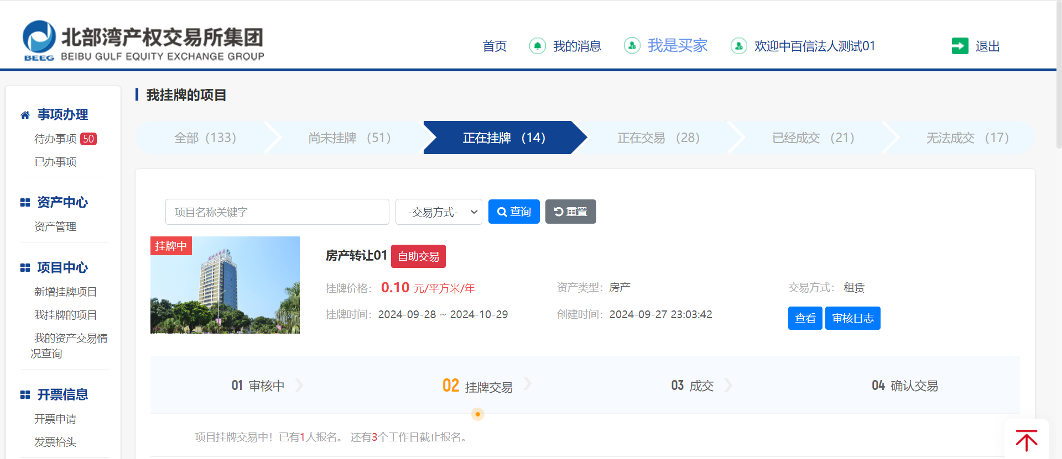The image size is (1062, 459).
Task: Click the 04 确认交易 progress step
Action: click(905, 386)
